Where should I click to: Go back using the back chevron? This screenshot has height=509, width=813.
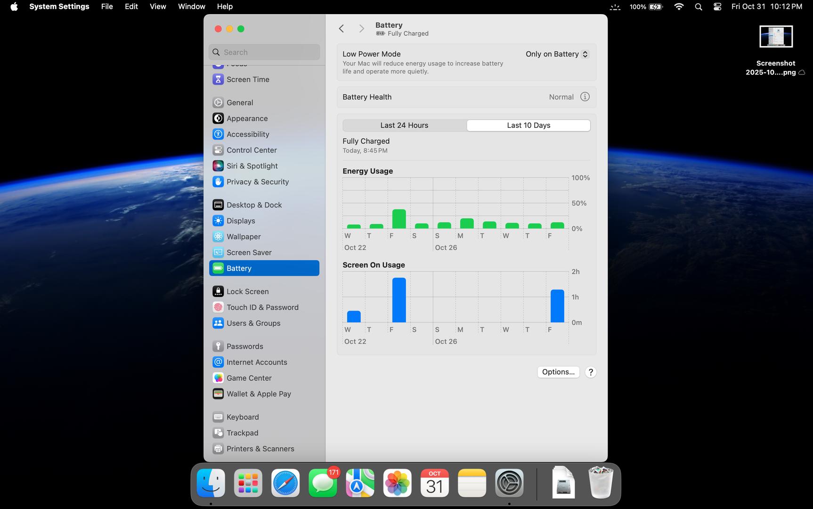[341, 29]
